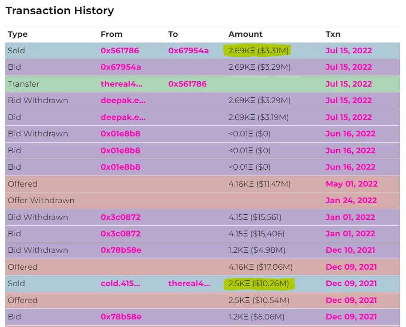Click the Amount column header

[245, 34]
